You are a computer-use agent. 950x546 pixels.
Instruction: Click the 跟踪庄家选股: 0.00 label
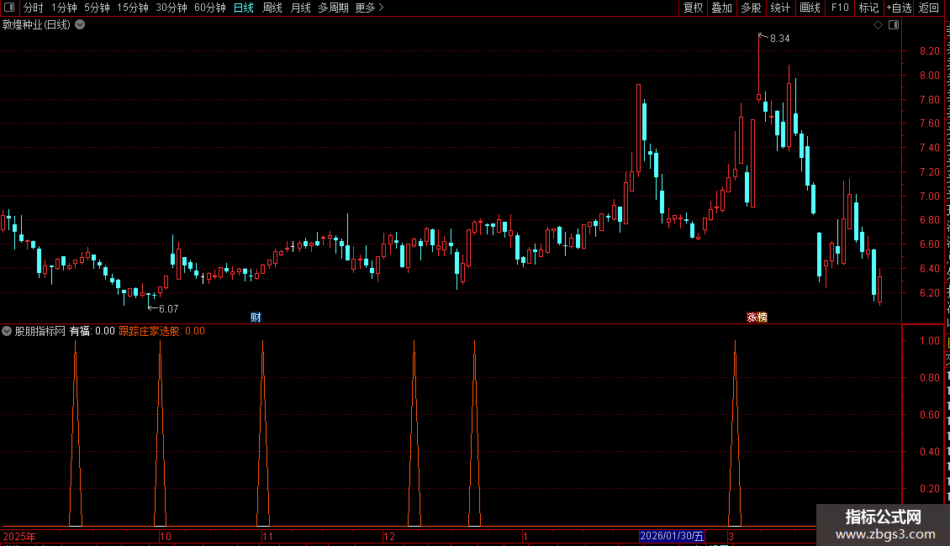tap(161, 331)
